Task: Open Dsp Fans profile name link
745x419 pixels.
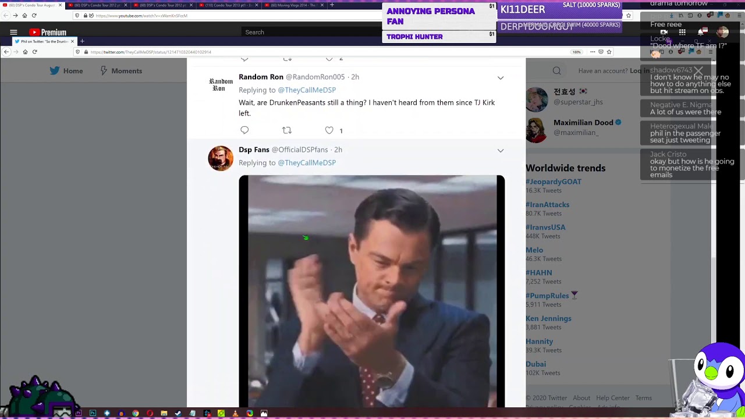Action: [x=254, y=150]
